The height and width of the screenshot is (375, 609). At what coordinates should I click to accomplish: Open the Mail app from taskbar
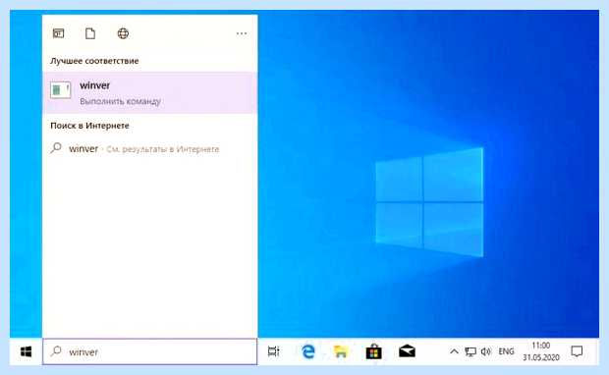[407, 351]
